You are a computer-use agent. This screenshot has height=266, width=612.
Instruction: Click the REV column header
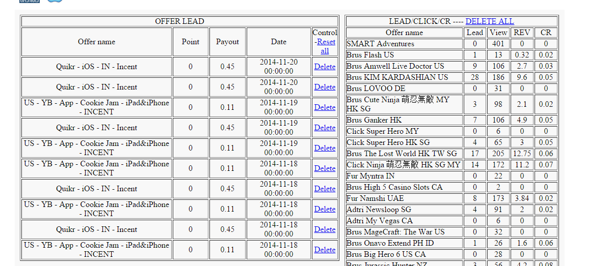pos(522,33)
